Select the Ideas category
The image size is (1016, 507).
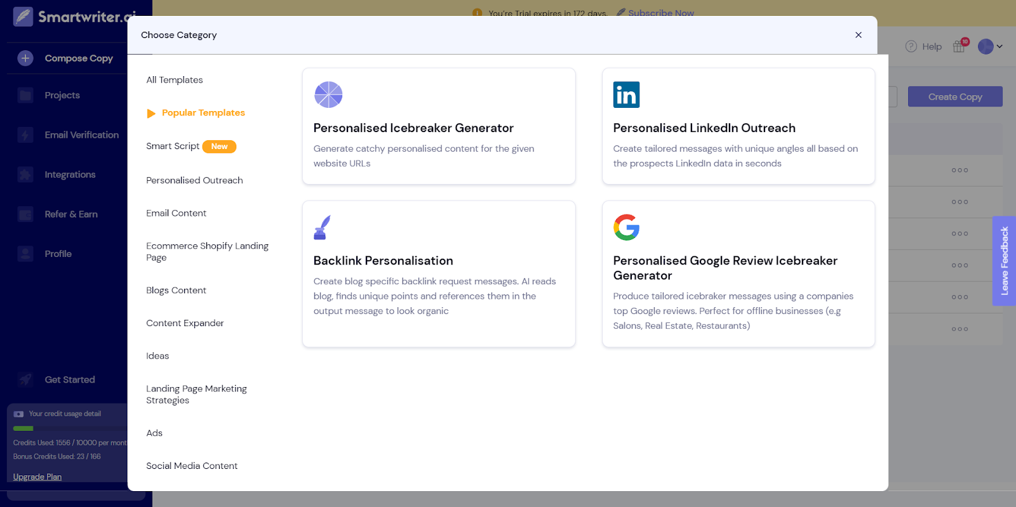click(157, 356)
